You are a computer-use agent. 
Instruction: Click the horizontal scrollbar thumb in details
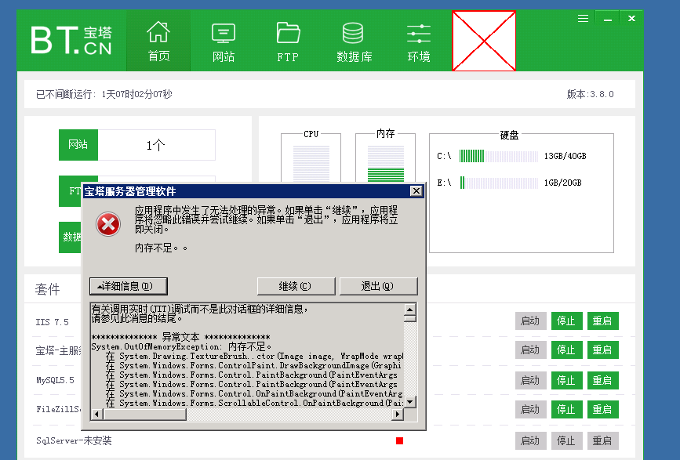pos(144,414)
